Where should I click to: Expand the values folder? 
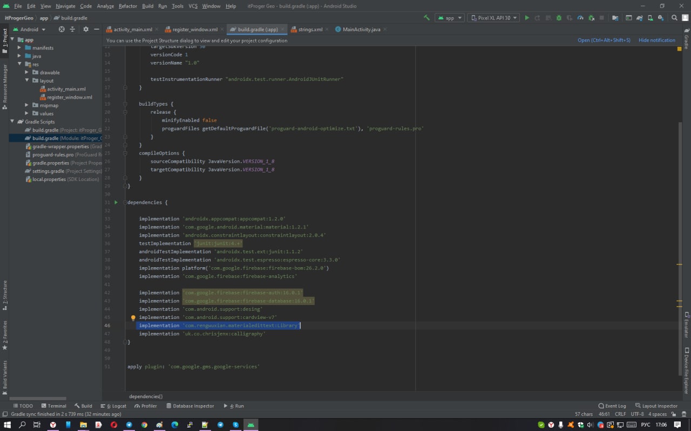(x=27, y=114)
